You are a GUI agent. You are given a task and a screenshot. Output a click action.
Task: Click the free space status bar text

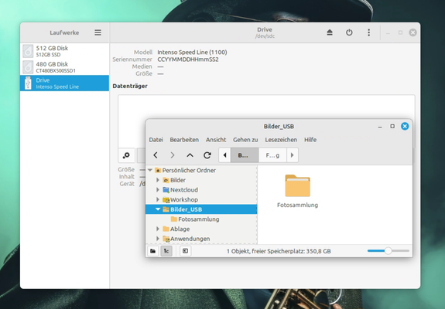click(x=279, y=251)
